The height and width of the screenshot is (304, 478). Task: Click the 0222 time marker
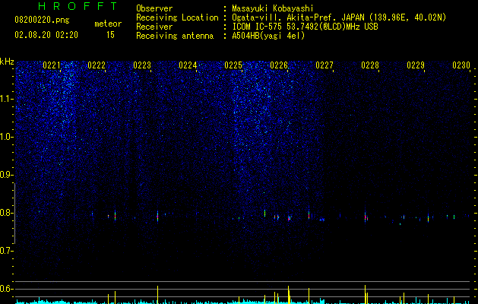coord(97,65)
